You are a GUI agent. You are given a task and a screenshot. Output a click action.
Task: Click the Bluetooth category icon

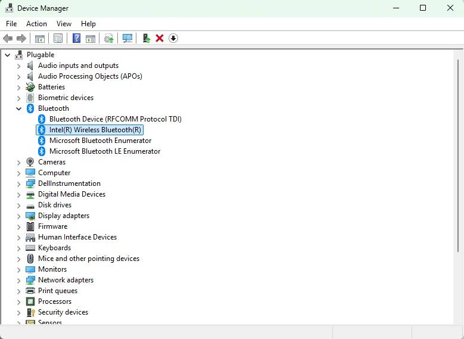[x=30, y=108]
